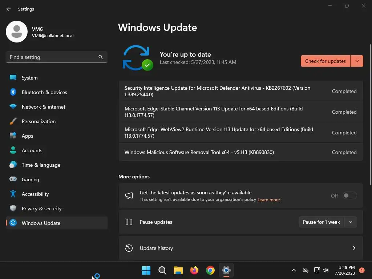The width and height of the screenshot is (372, 279).
Task: Click the Bluetooth icon in sidebar
Action: [x=13, y=92]
